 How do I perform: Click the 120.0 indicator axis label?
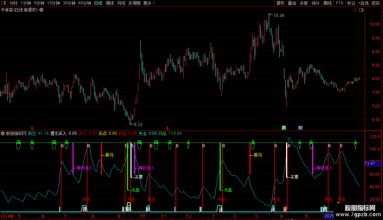(375, 137)
